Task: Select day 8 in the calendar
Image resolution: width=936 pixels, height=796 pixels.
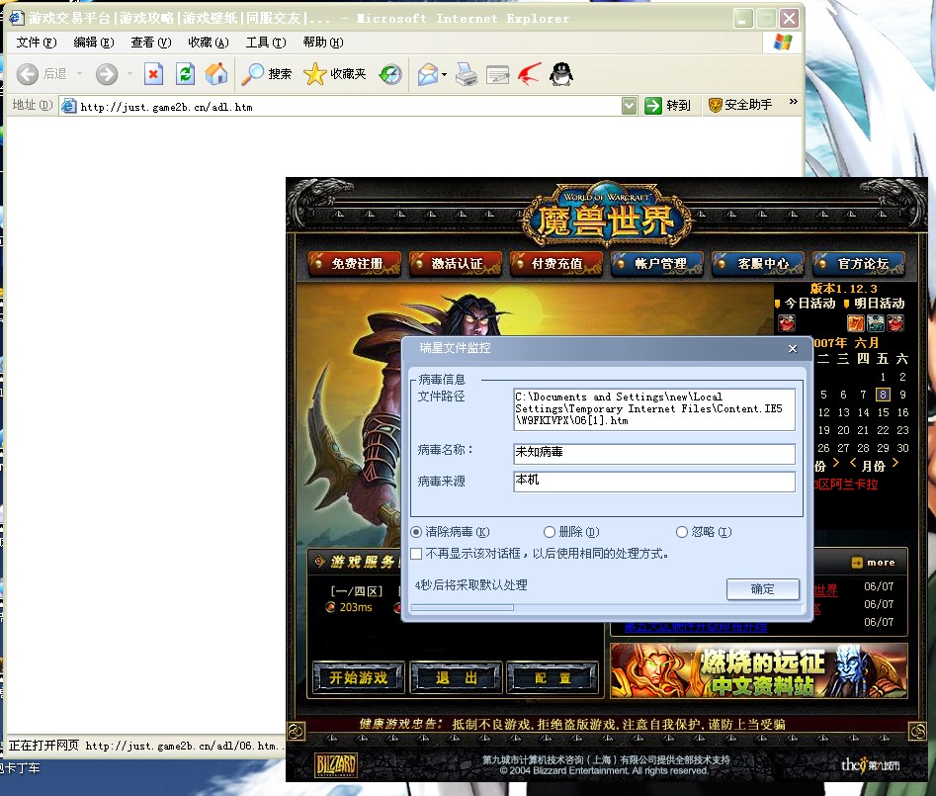Action: coord(883,395)
